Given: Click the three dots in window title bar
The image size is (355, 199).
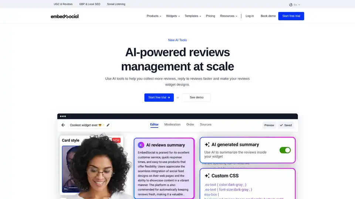Looking at the screenshot, I should pyautogui.click(x=63, y=116).
